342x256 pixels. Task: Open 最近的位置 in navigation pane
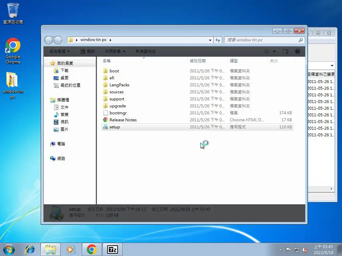point(70,85)
